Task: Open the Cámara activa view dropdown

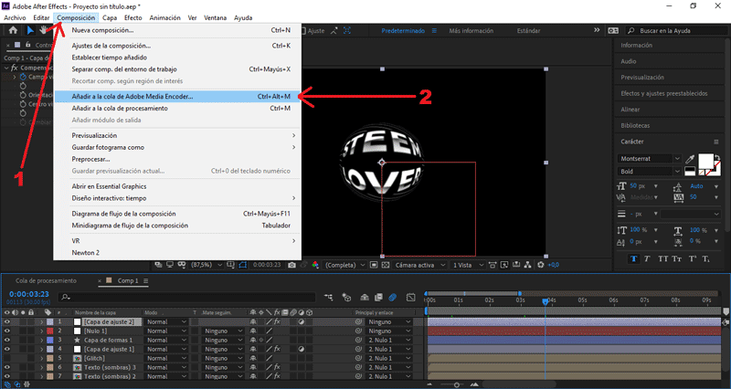Action: point(420,265)
